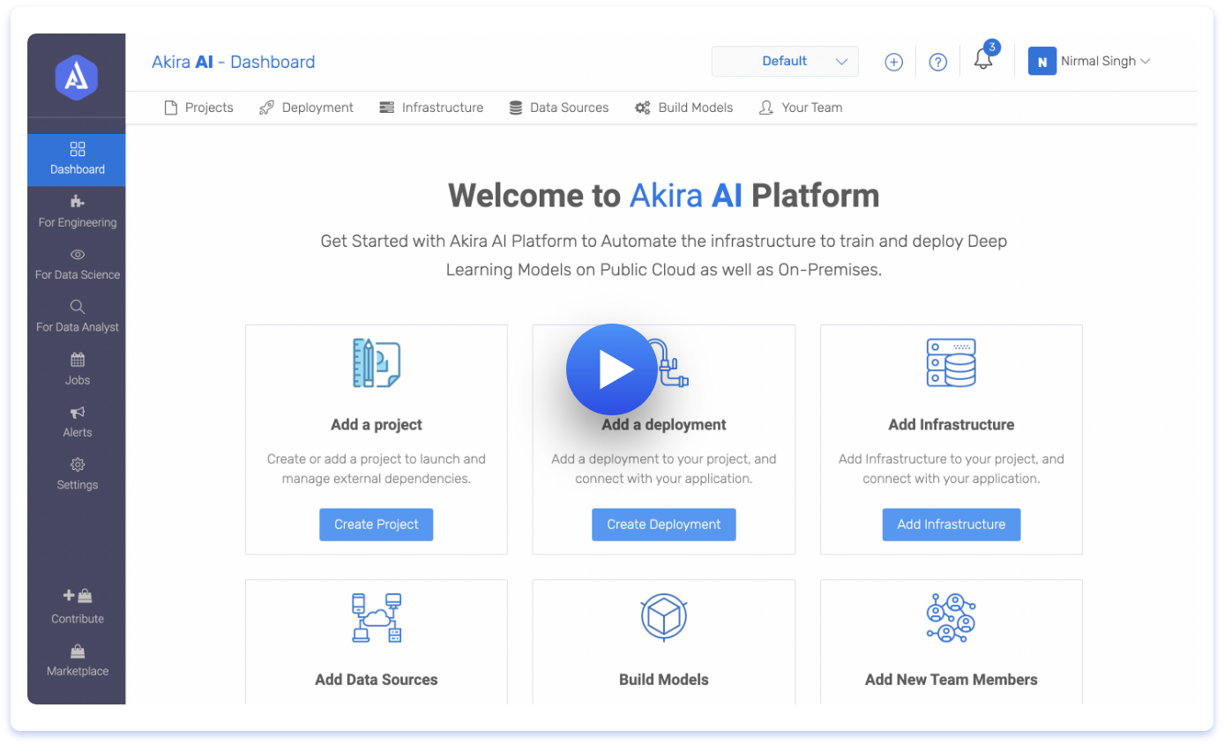Open the help question mark icon
The width and height of the screenshot is (1224, 745).
click(938, 62)
